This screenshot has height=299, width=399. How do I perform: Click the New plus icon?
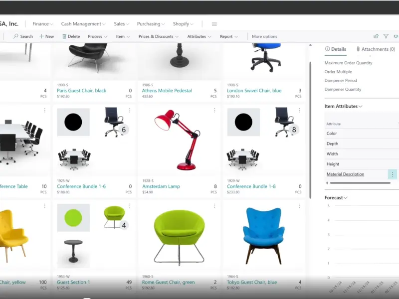42,36
